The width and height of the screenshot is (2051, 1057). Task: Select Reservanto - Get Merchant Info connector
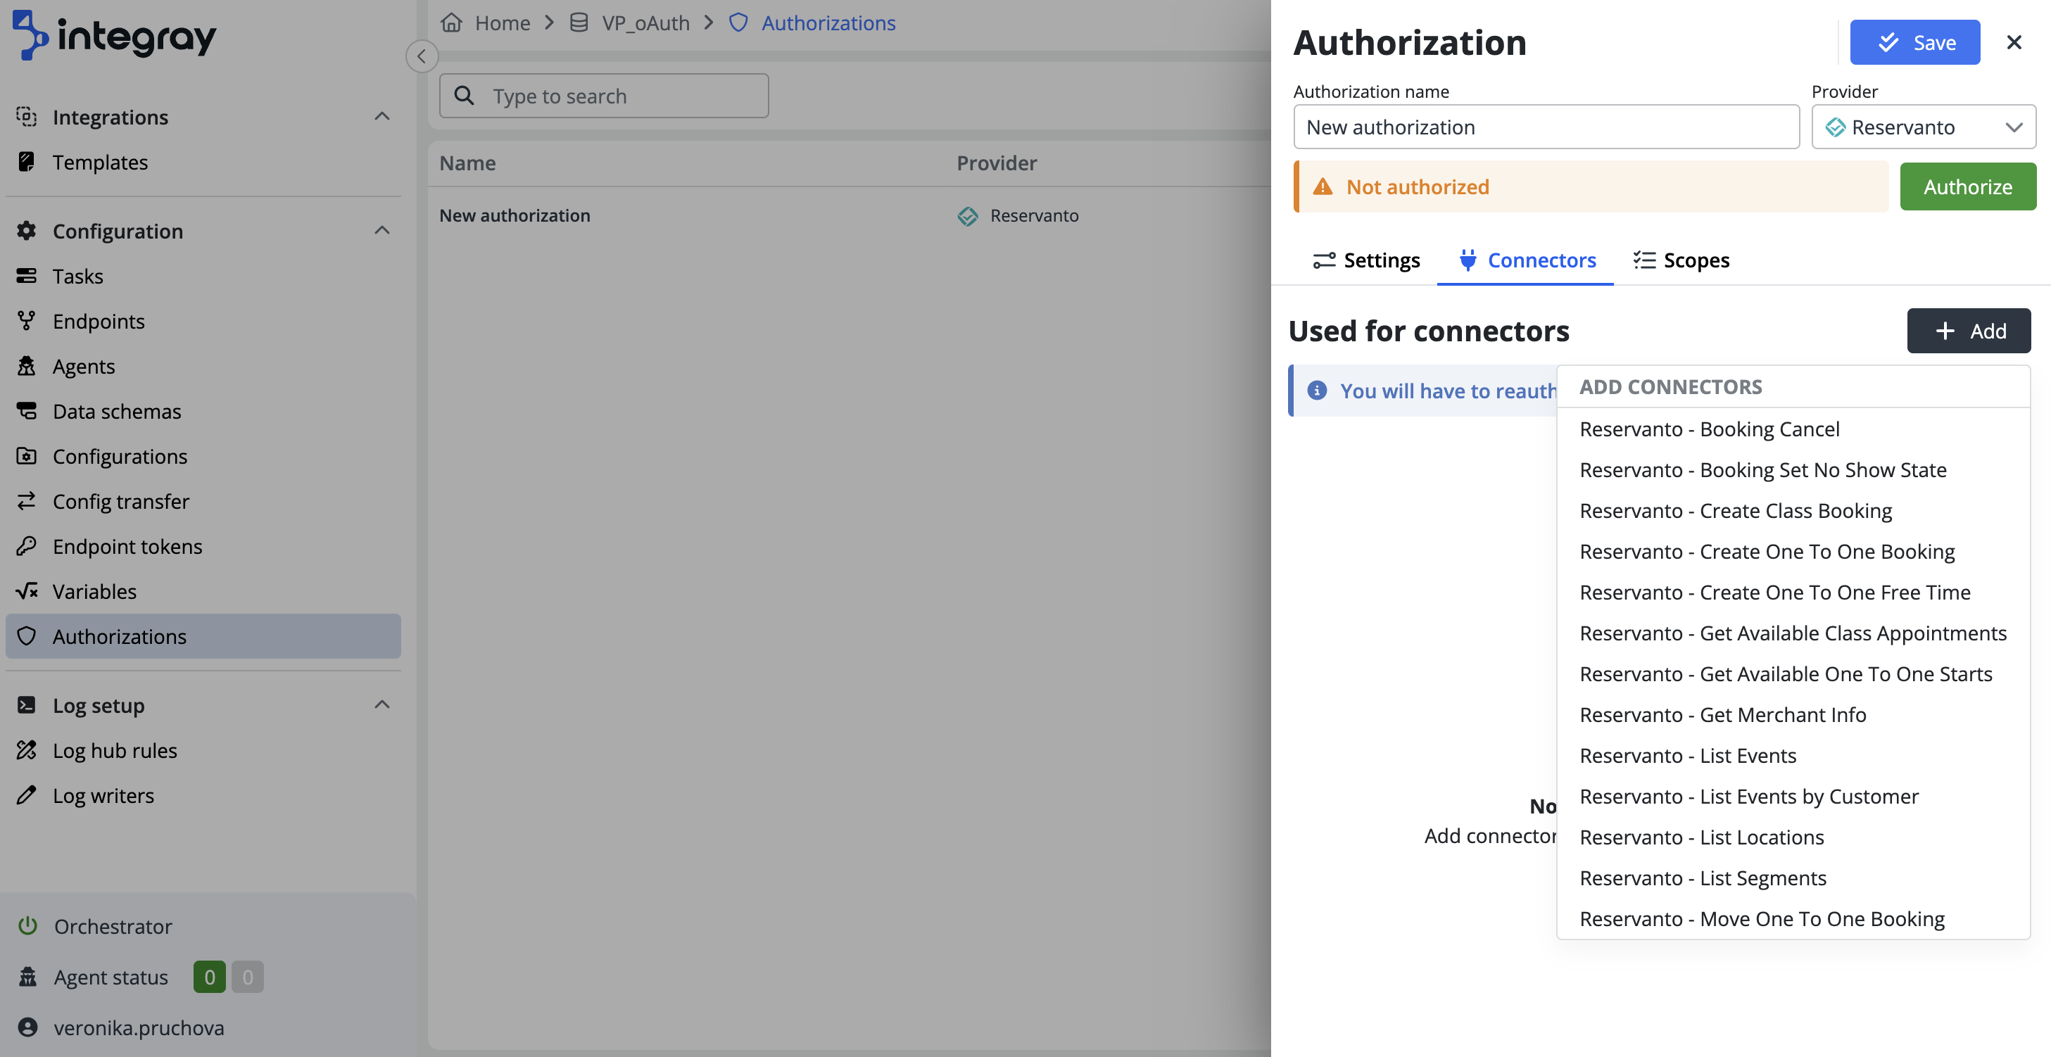[1722, 715]
